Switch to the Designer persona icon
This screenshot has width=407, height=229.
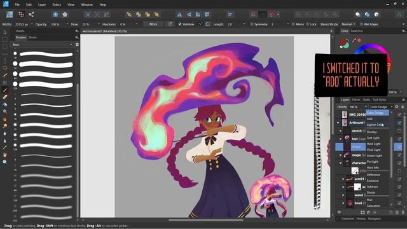point(10,14)
